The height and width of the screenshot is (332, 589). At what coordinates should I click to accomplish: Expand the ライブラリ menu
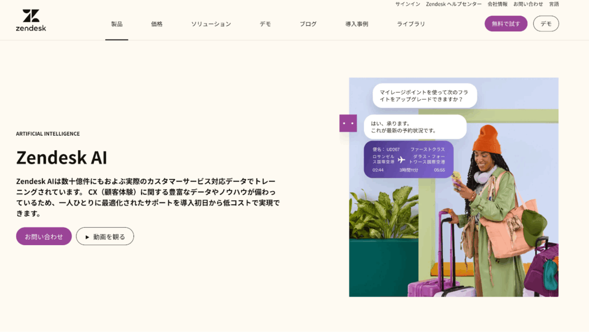point(411,24)
